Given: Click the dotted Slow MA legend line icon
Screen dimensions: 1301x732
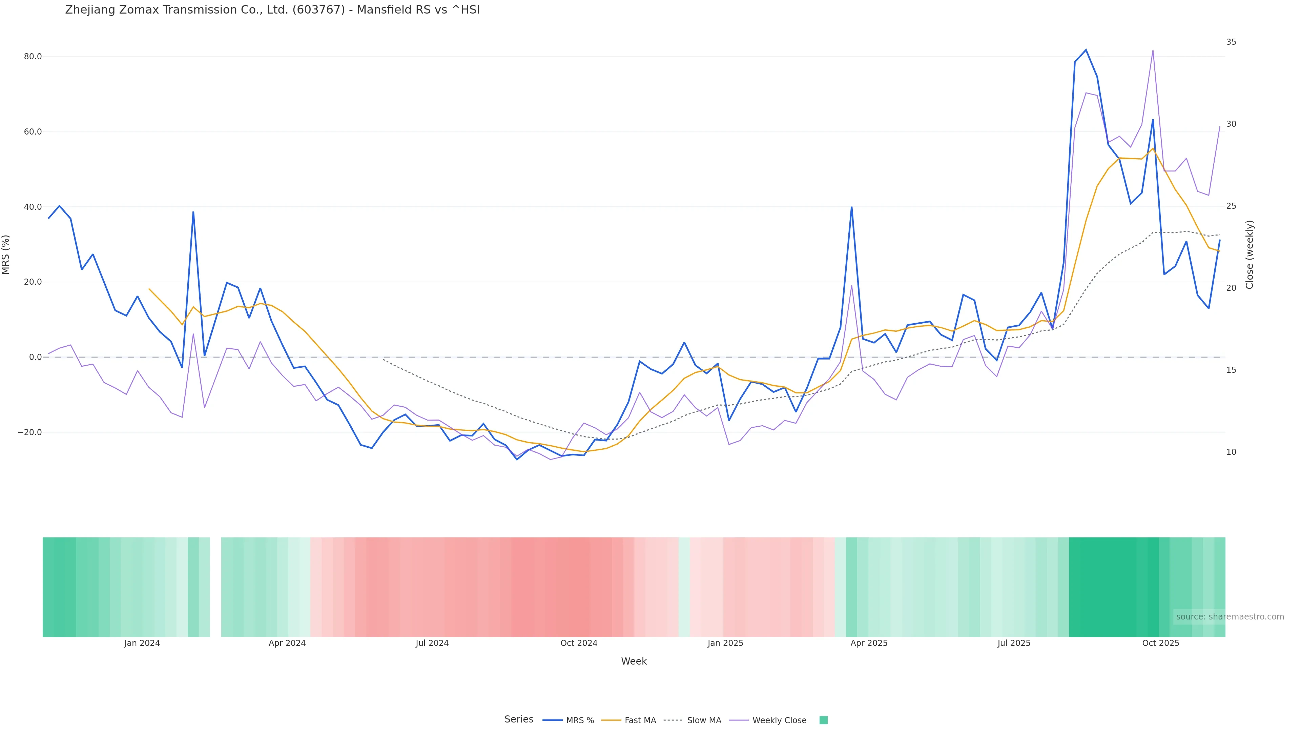Looking at the screenshot, I should point(673,720).
